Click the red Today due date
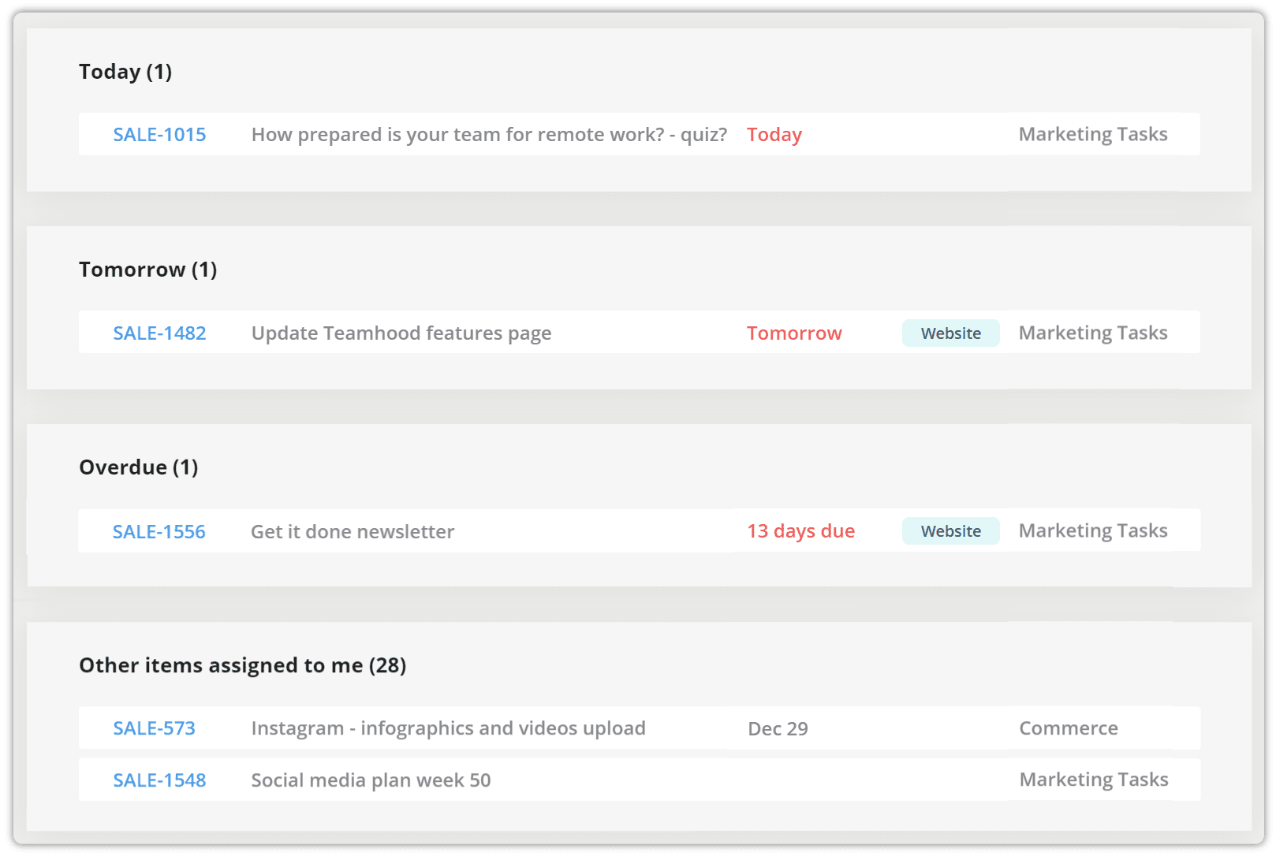Viewport: 1276px width, 856px height. pos(774,135)
